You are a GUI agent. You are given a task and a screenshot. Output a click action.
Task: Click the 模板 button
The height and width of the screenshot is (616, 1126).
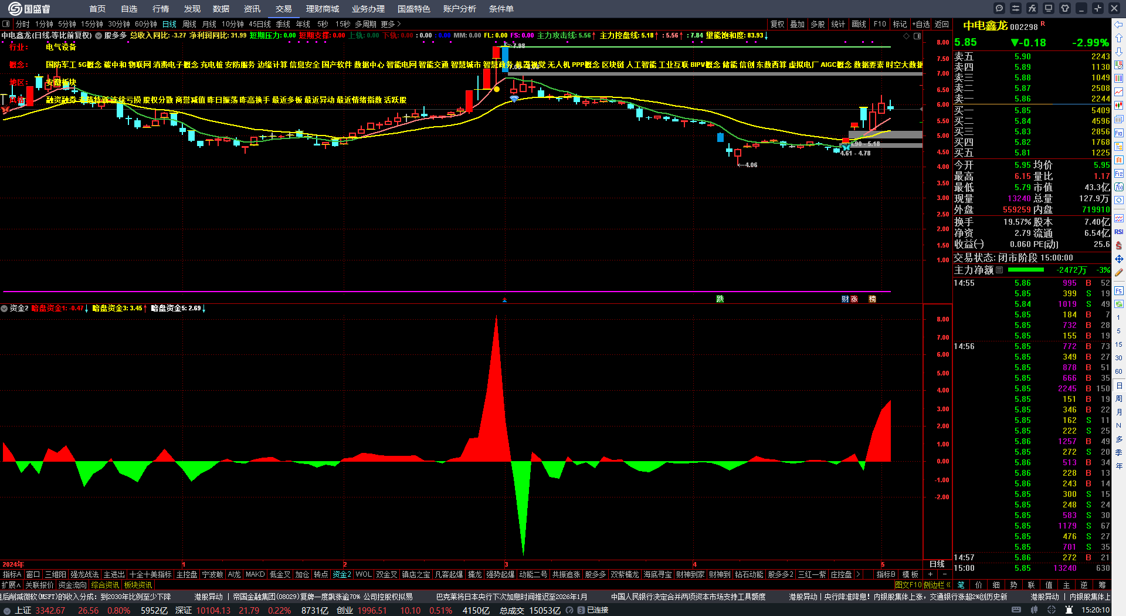pyautogui.click(x=910, y=574)
